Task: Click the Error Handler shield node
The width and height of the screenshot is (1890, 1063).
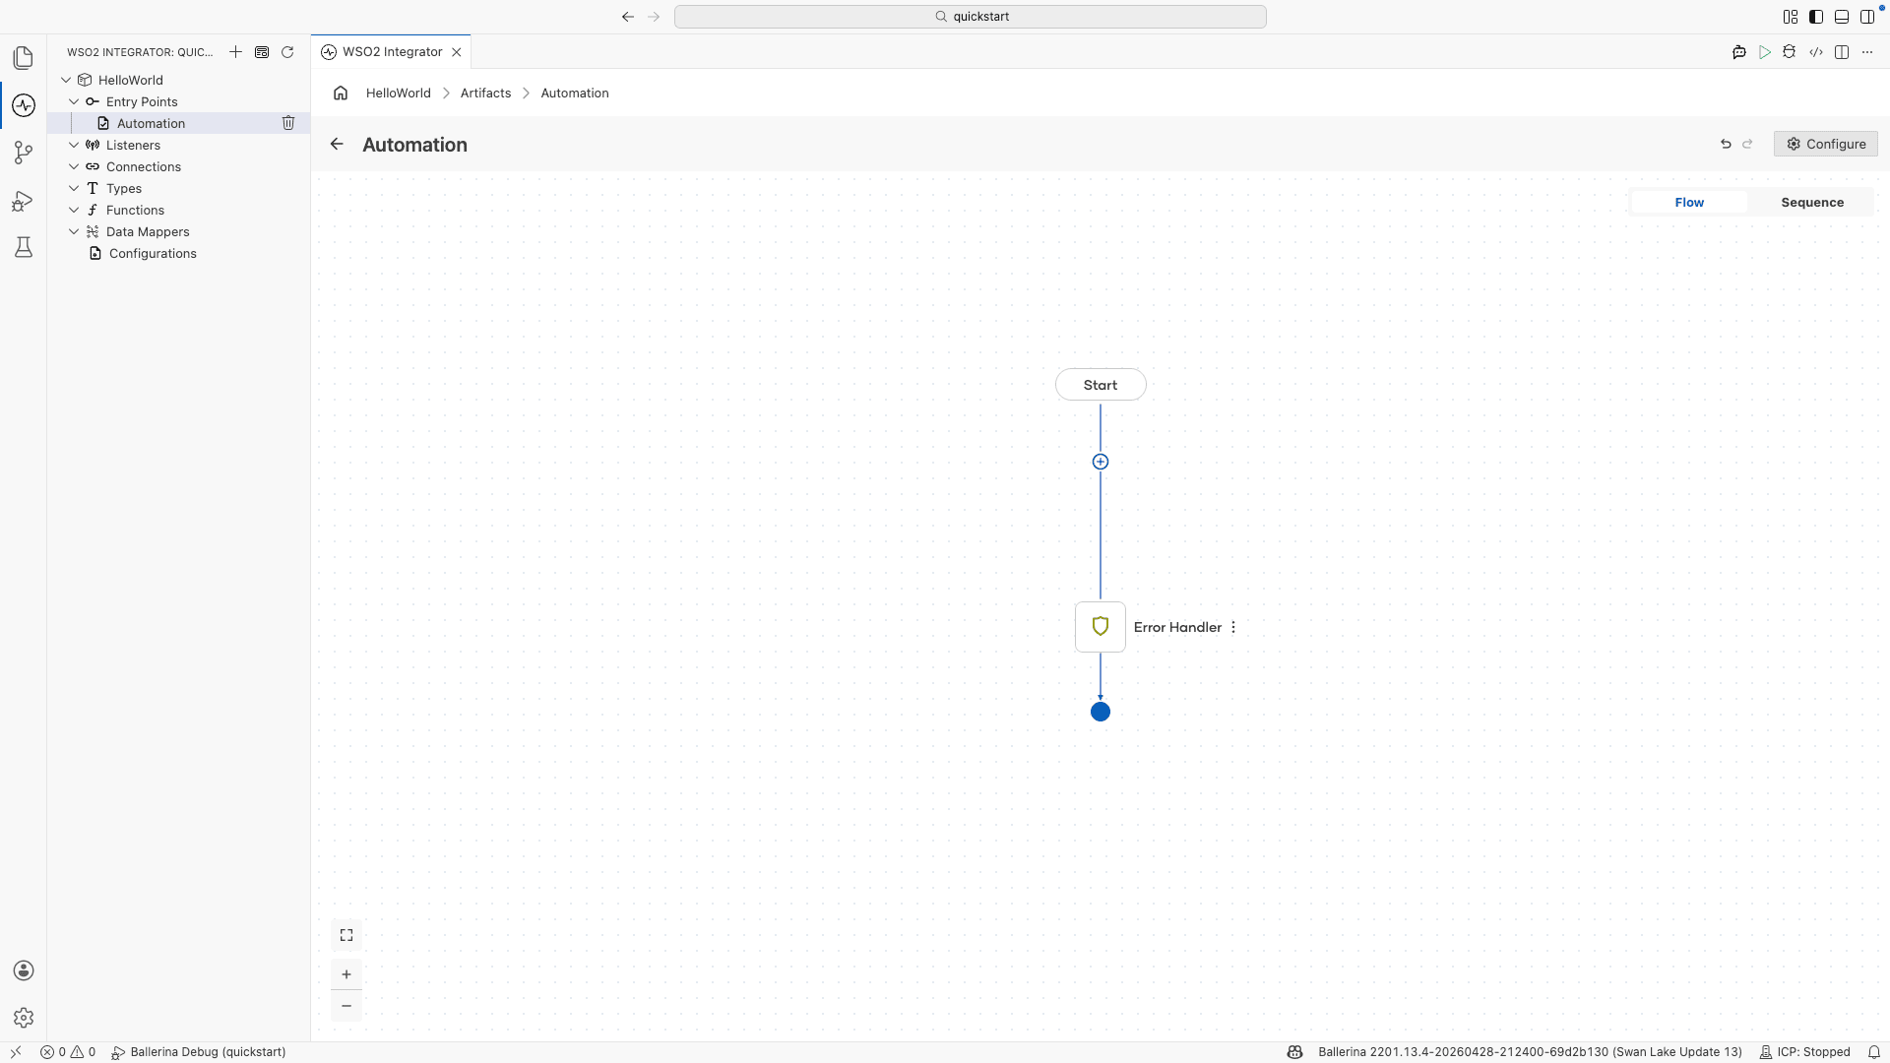Action: tap(1101, 627)
